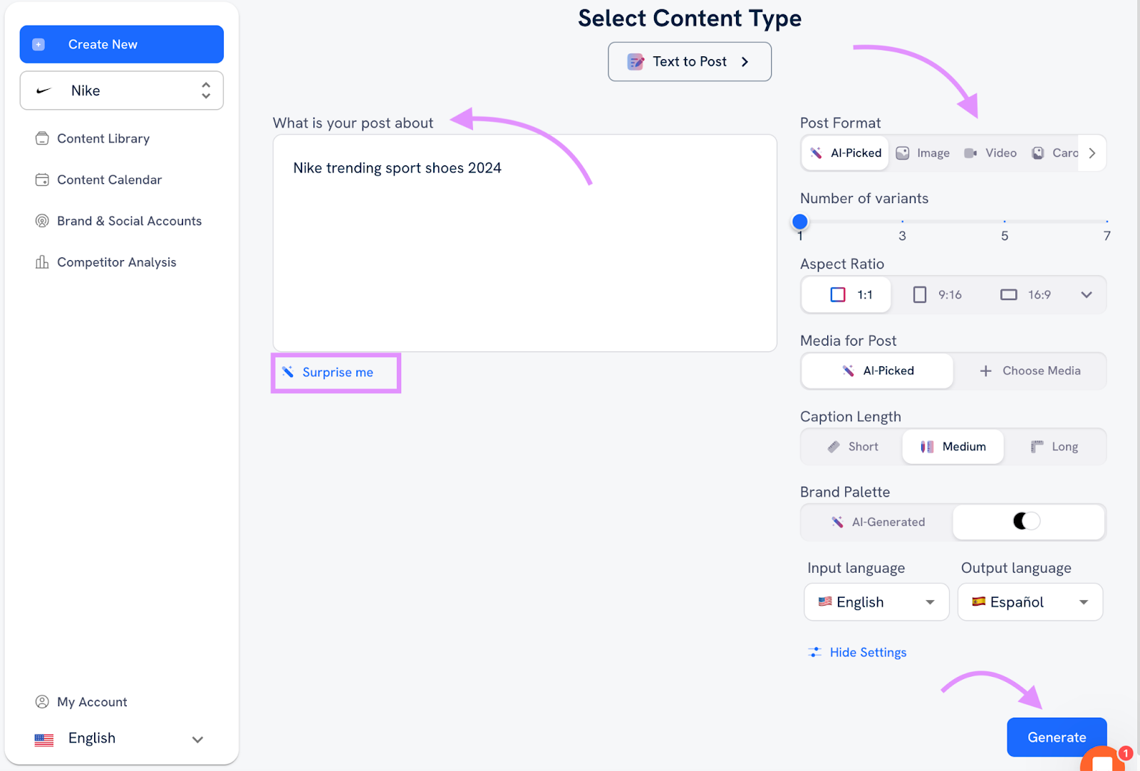This screenshot has height=771, width=1140.
Task: Open the Output language Español dropdown
Action: (1030, 602)
